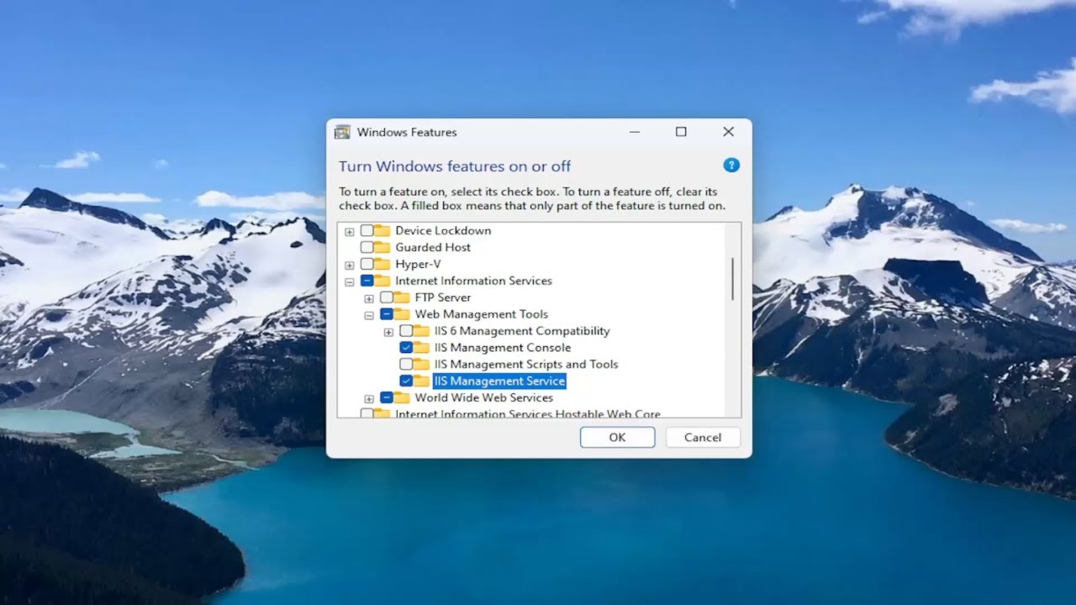
Task: Click OK to apply feature changes
Action: (x=617, y=437)
